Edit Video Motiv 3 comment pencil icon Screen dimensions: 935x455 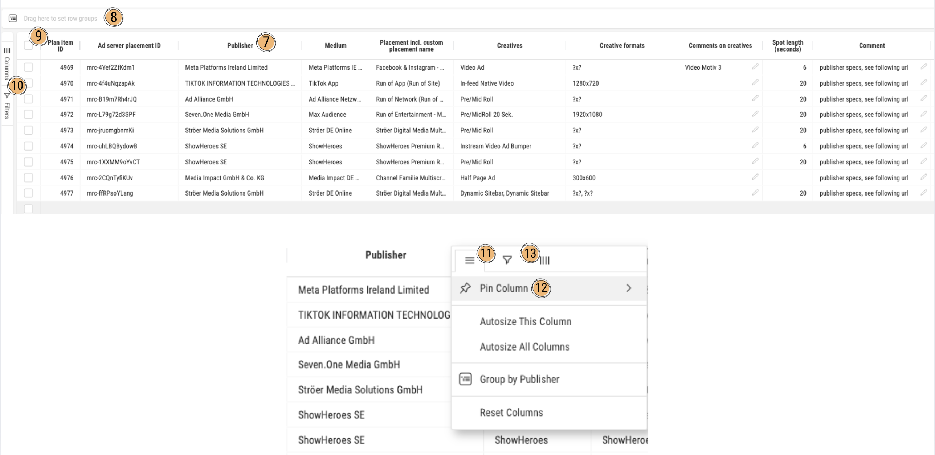pos(755,67)
